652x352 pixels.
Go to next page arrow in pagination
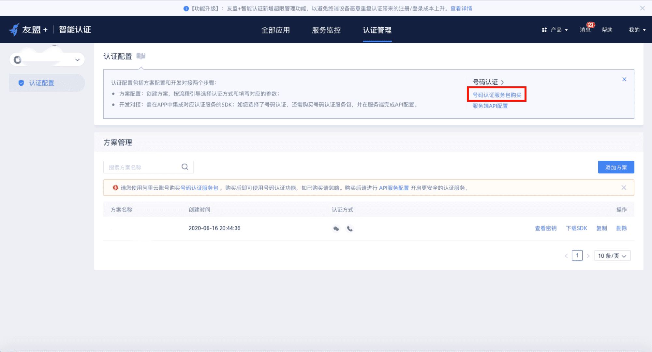coord(588,256)
